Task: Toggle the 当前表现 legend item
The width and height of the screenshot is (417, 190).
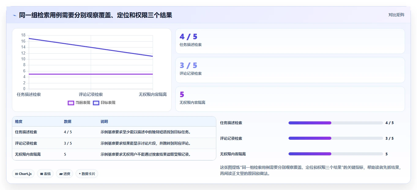Action: click(79, 103)
